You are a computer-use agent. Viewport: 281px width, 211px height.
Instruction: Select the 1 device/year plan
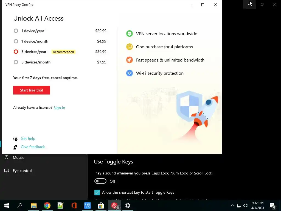tap(16, 31)
